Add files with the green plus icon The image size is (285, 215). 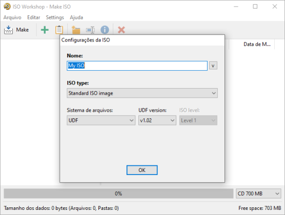click(x=45, y=30)
